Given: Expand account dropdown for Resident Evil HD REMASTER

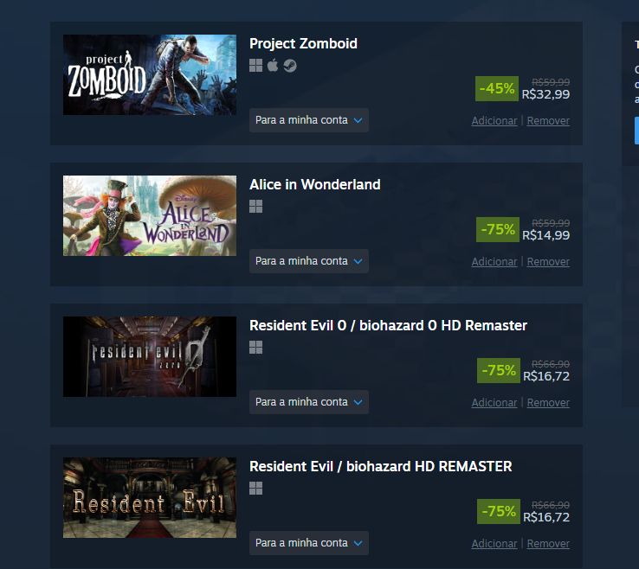Looking at the screenshot, I should click(x=309, y=542).
